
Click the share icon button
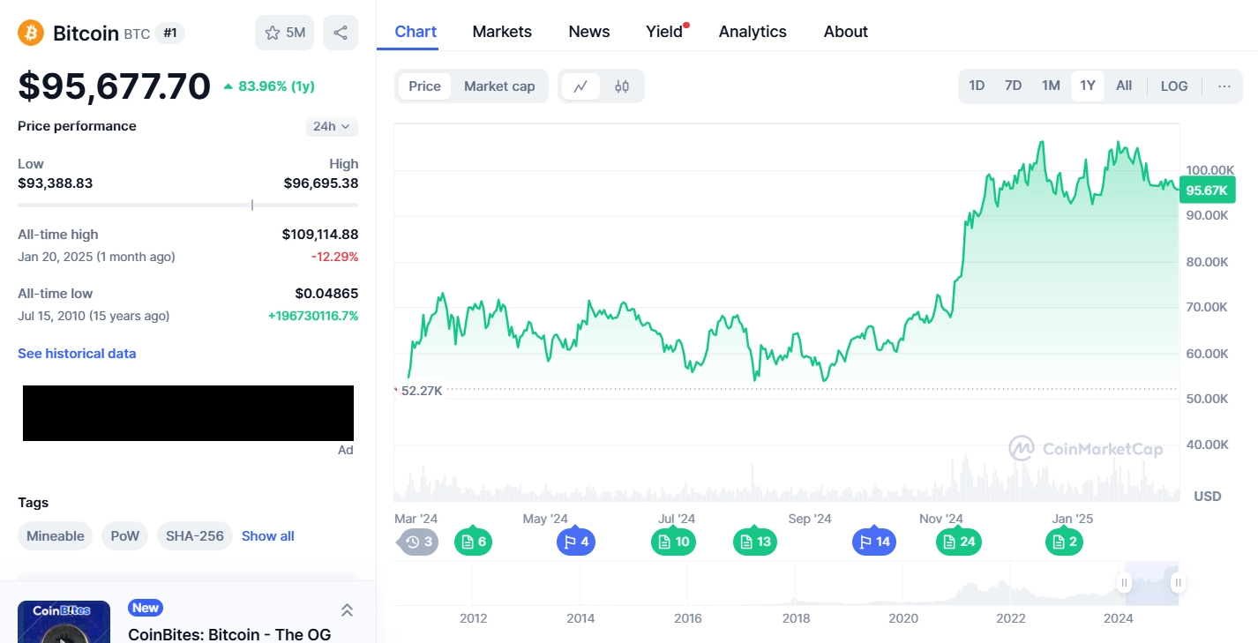(341, 33)
